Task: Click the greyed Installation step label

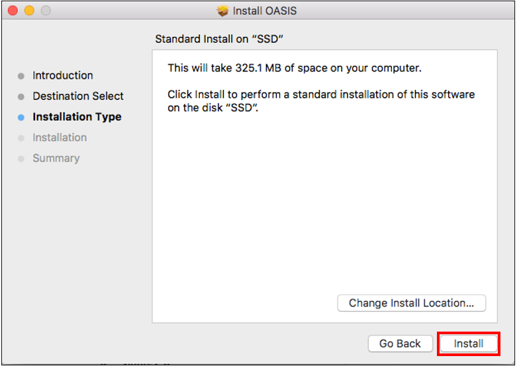Action: click(60, 138)
